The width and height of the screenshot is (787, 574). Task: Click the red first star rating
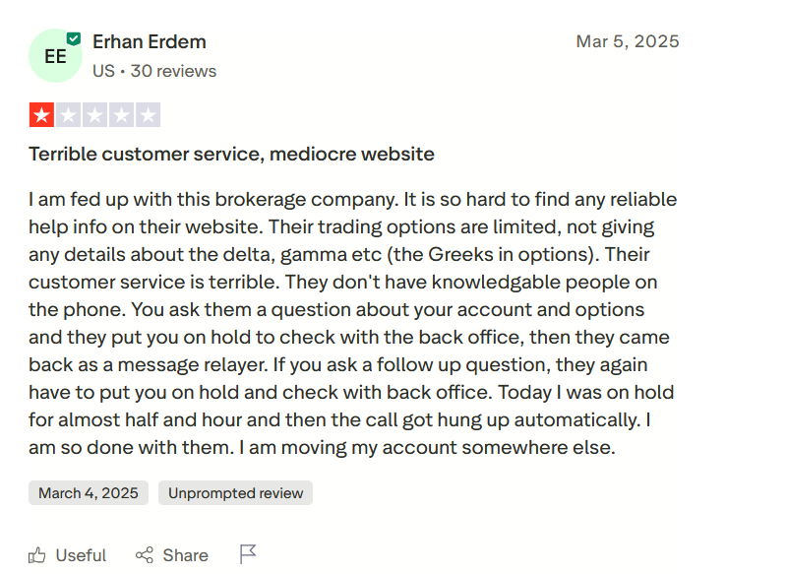point(41,115)
